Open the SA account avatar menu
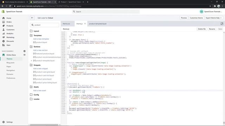 point(201,12)
